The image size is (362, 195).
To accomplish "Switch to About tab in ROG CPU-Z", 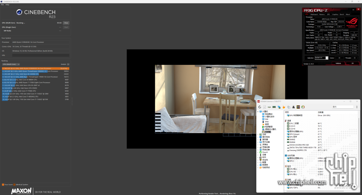I will click(348, 14).
